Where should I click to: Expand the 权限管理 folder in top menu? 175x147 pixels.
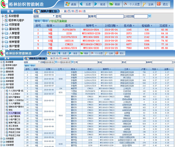tap(3, 24)
